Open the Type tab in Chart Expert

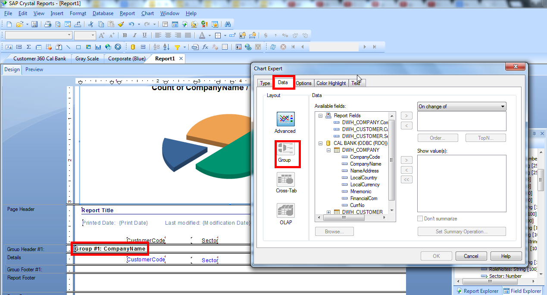pyautogui.click(x=265, y=83)
